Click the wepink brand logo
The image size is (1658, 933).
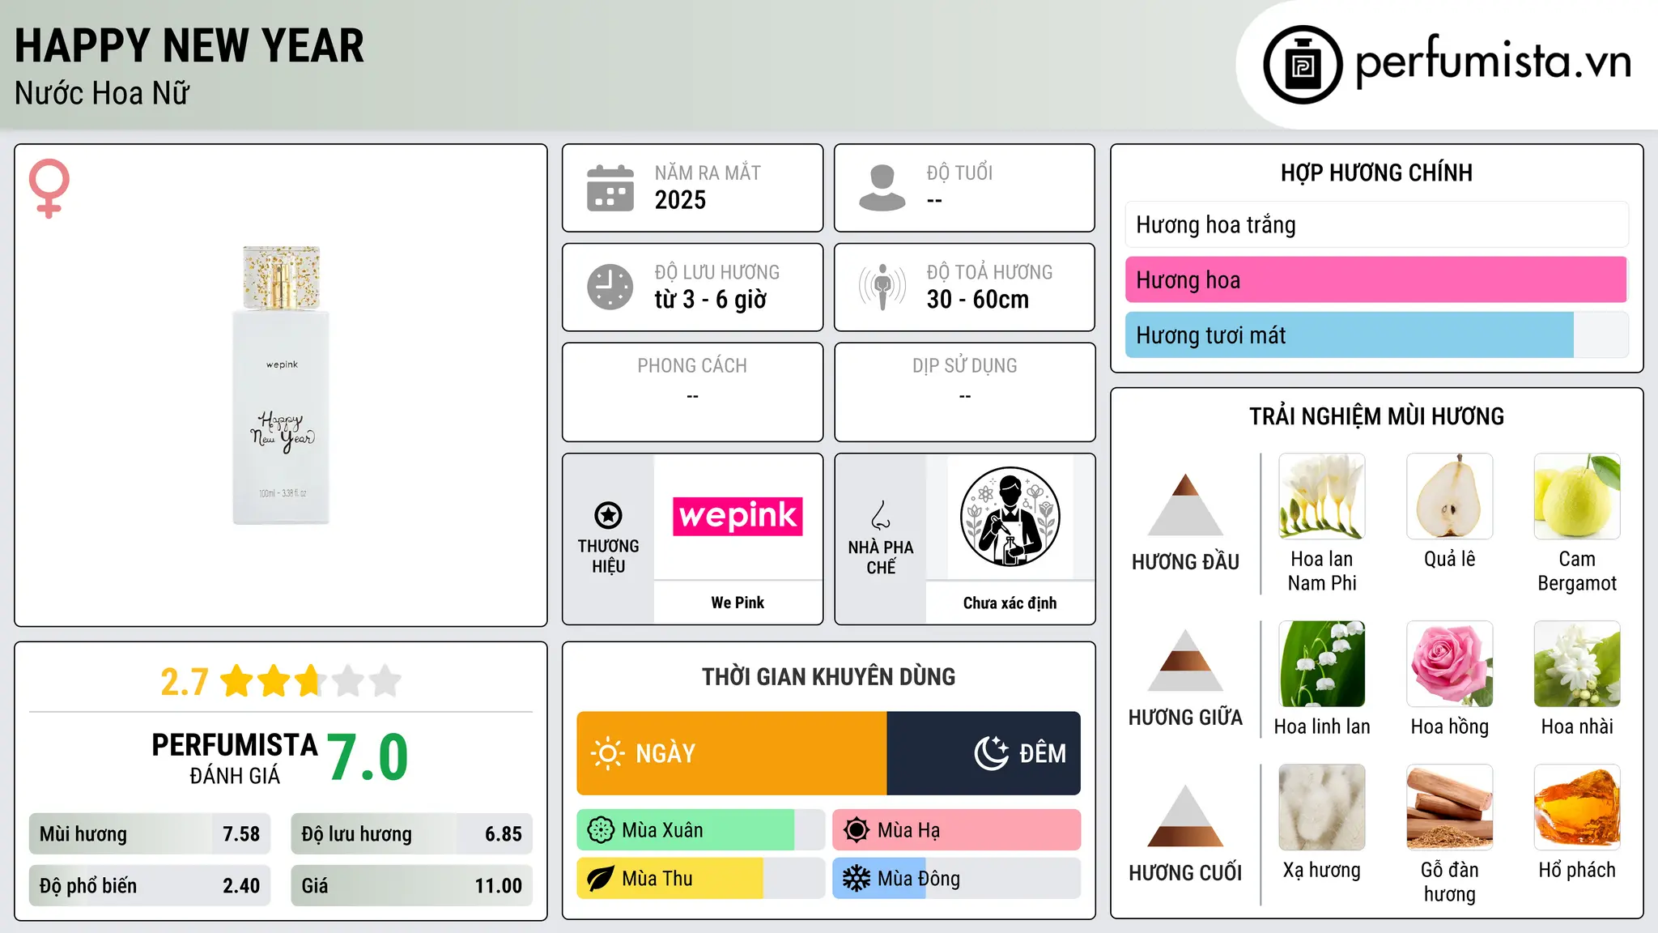coord(738,517)
